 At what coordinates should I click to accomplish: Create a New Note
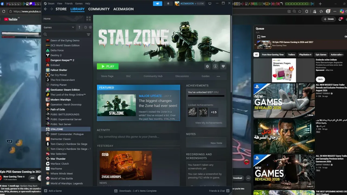(x=216, y=143)
